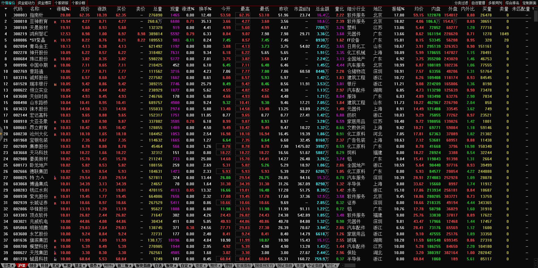Screen dimensions: 538x268
Task: Click the red sort arrow on 涨幅% header
Action: 70,9
